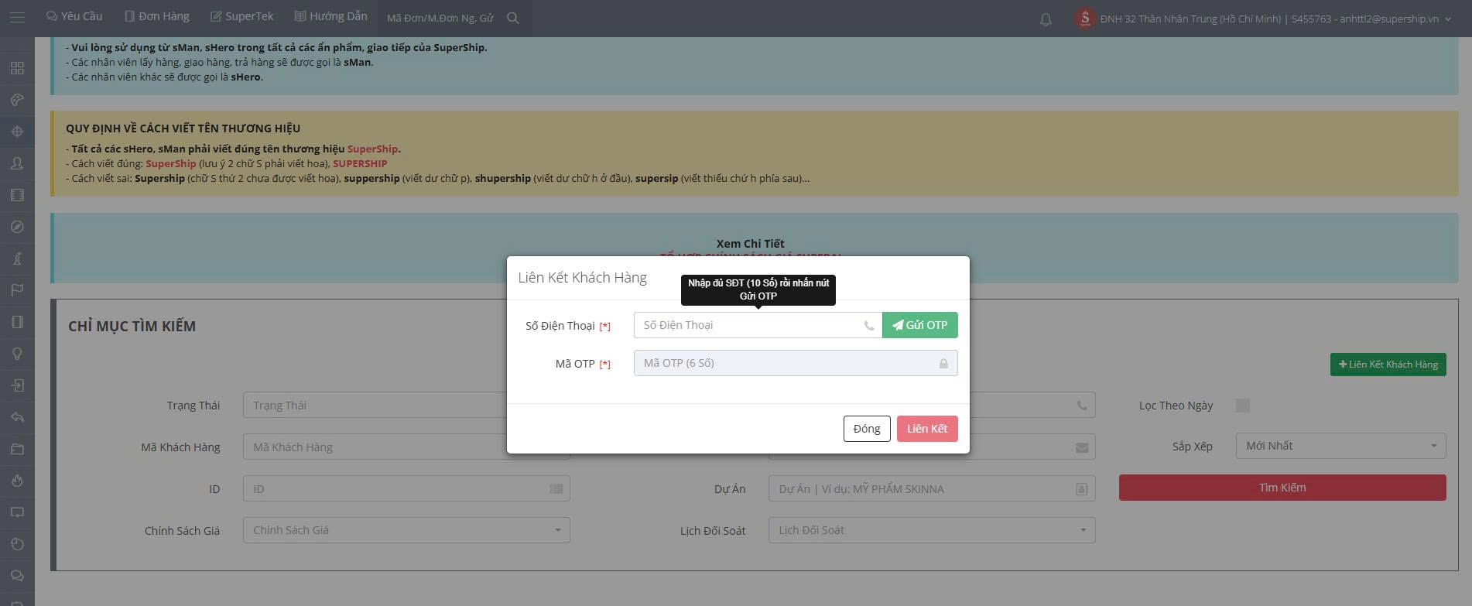This screenshot has height=606, width=1472.
Task: Toggle the hamburger sidebar menu
Action: (17, 17)
